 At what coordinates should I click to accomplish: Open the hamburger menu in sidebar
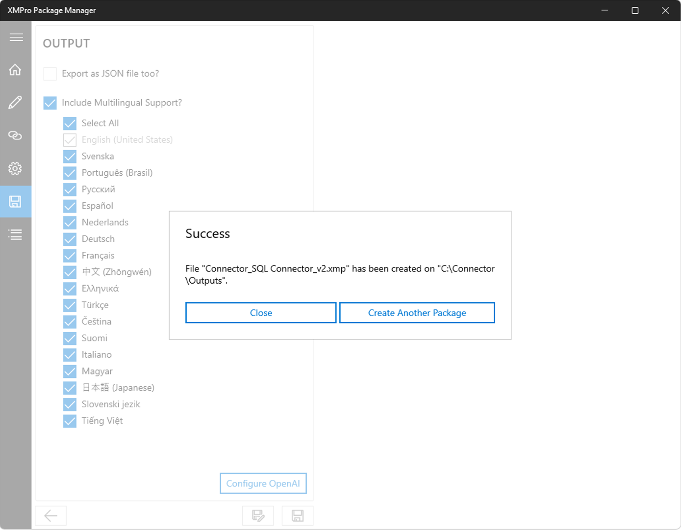coord(16,37)
